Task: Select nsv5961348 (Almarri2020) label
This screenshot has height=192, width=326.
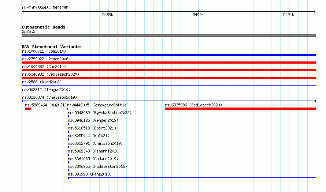Action: [x=94, y=151]
